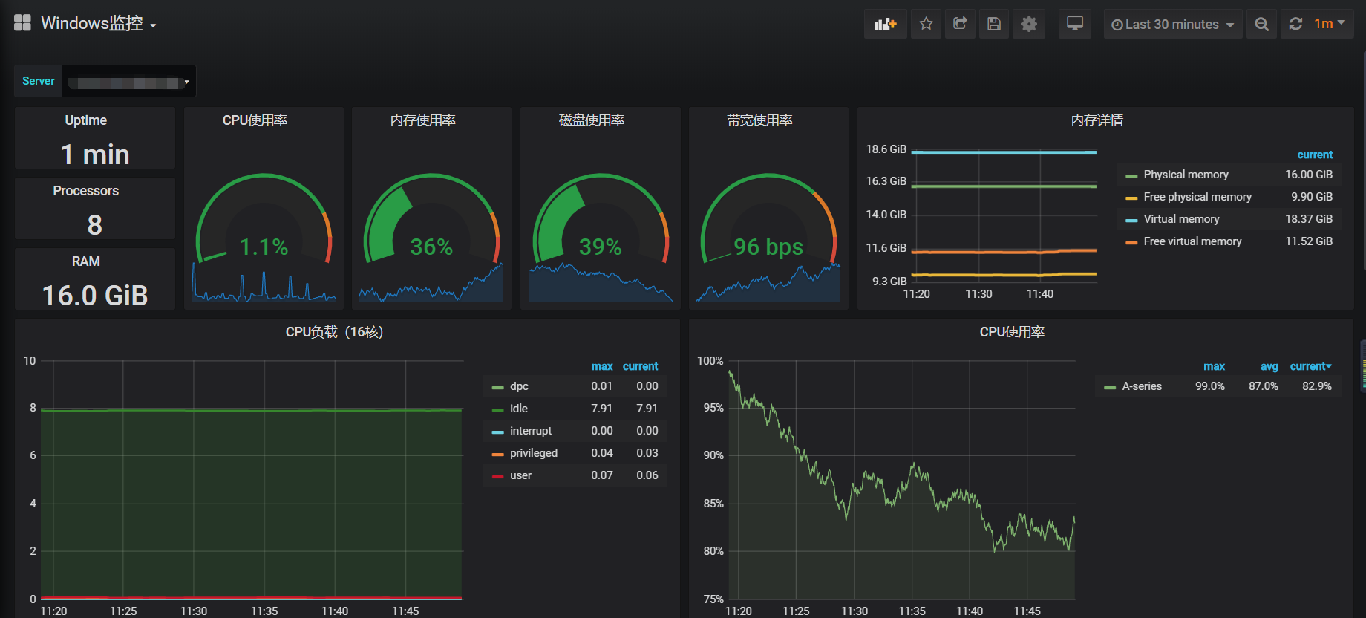Open Last 30 minutes time picker

click(x=1172, y=24)
